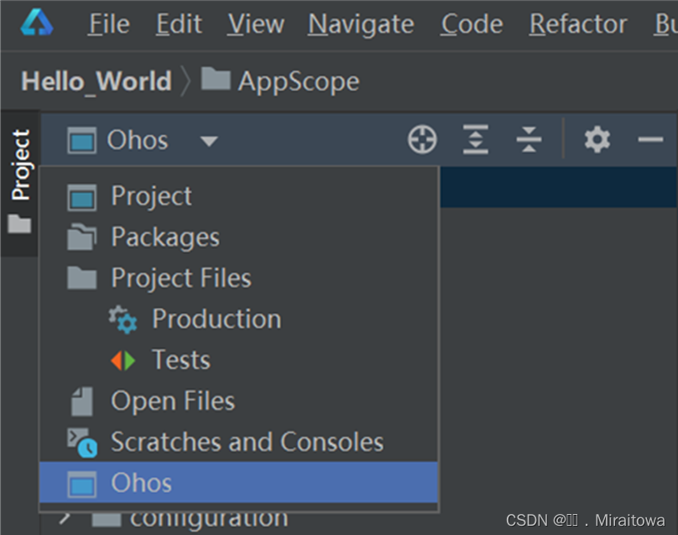Open the View menu
The width and height of the screenshot is (678, 535).
[256, 23]
